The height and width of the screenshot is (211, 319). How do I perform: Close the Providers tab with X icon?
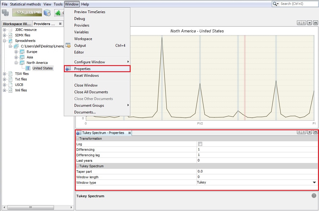click(x=60, y=24)
